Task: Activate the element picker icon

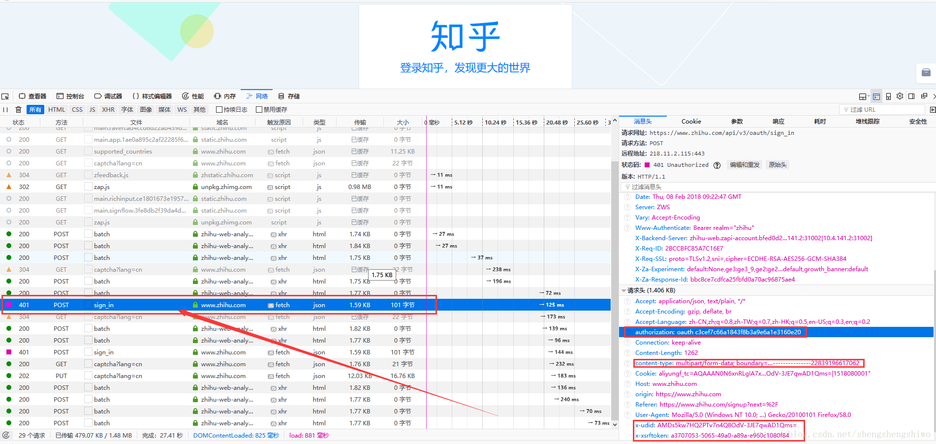Action: [x=5, y=96]
